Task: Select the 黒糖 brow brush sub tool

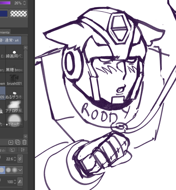Action: (x=14, y=66)
